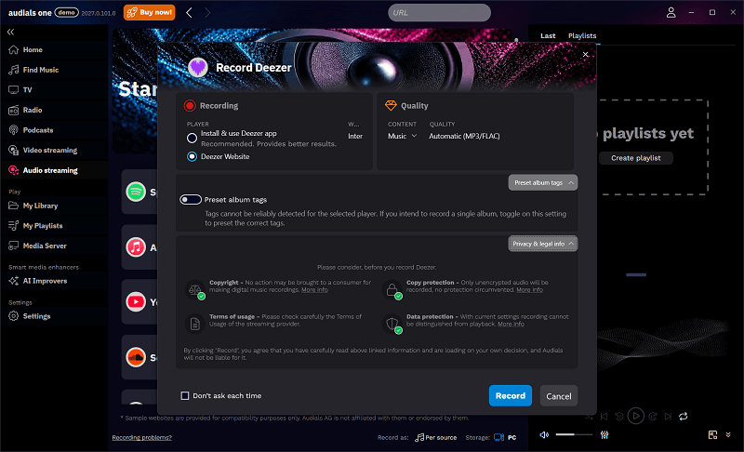The width and height of the screenshot is (744, 452).
Task: Open Data protection More info link
Action: (511, 324)
